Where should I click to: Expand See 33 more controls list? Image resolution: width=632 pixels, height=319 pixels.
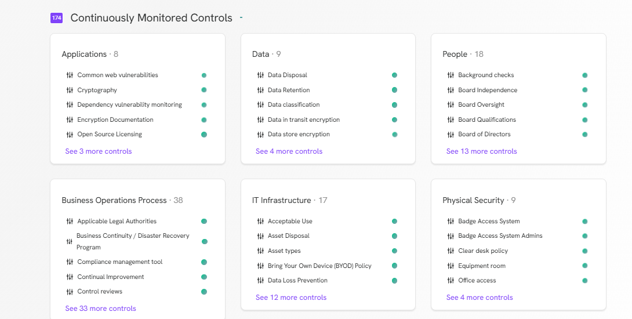click(101, 309)
